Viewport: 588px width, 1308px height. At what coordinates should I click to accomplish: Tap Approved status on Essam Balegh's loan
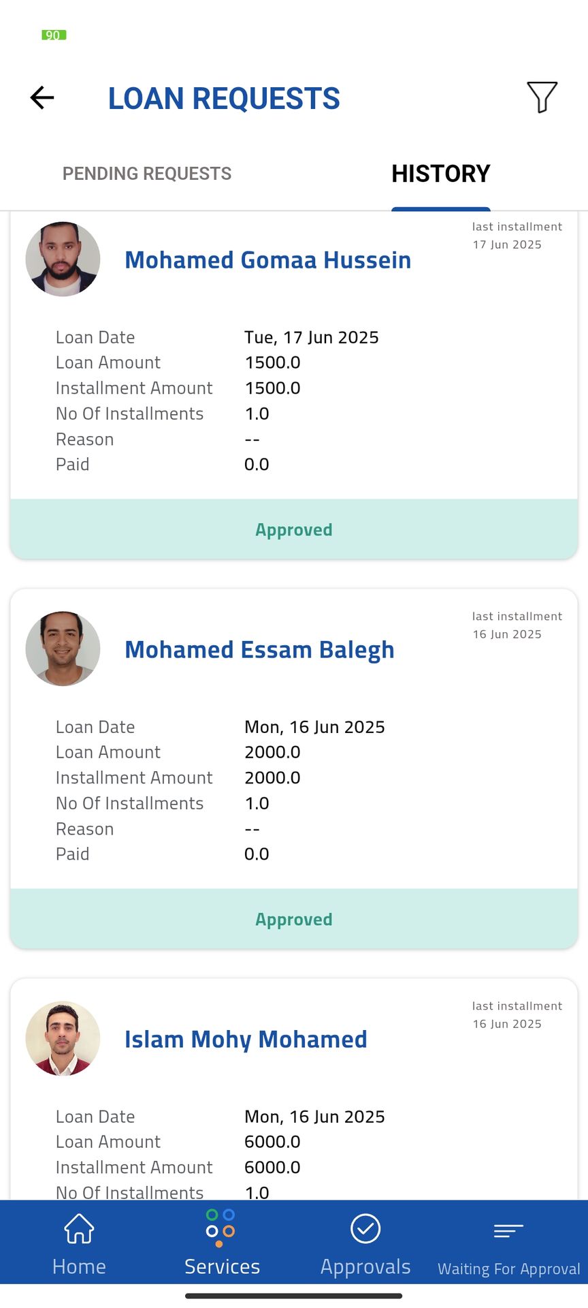[294, 920]
